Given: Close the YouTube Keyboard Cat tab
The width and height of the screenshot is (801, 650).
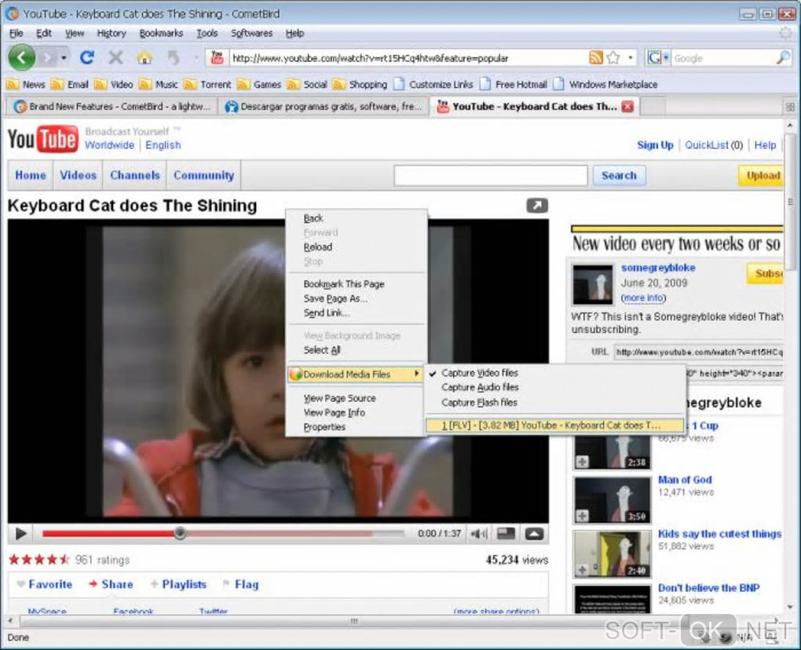Looking at the screenshot, I should point(627,106).
